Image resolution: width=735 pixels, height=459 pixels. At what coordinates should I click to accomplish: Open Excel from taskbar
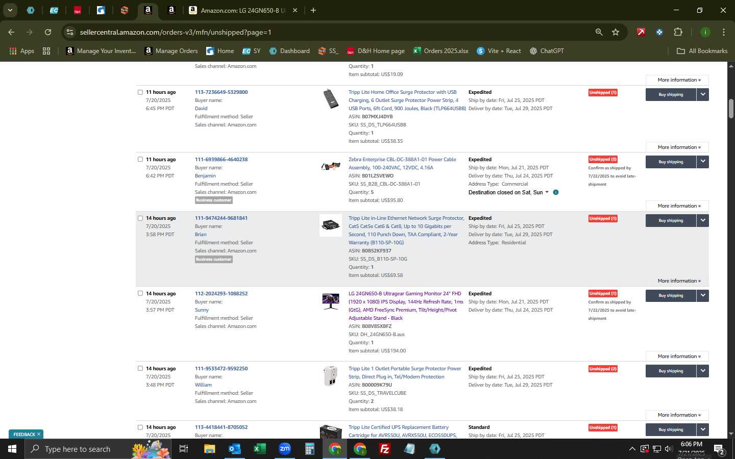260,449
